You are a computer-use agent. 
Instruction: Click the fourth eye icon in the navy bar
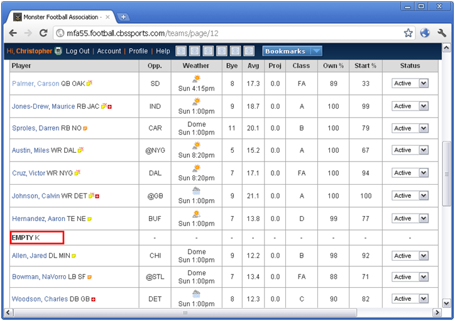click(x=222, y=51)
